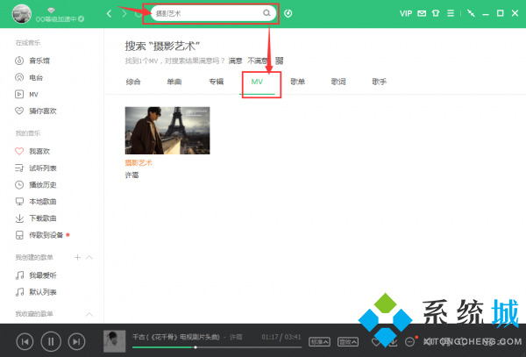
Task: Download the current song from player bar
Action: point(393,342)
